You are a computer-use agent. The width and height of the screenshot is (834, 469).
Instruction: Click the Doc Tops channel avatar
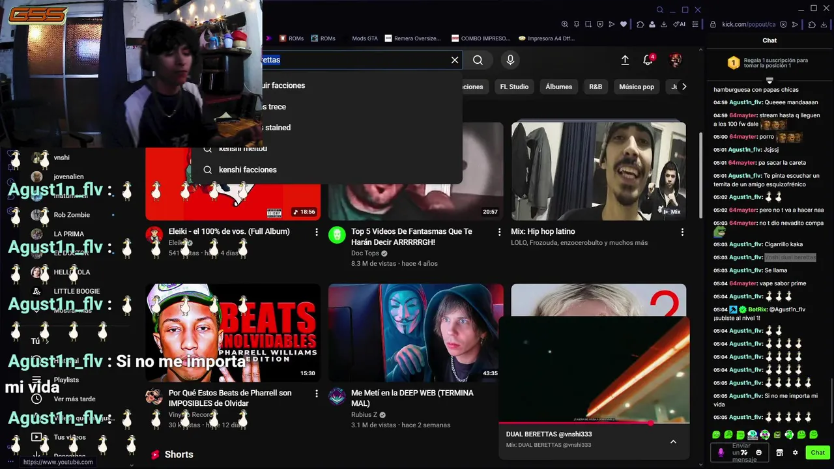(x=337, y=235)
